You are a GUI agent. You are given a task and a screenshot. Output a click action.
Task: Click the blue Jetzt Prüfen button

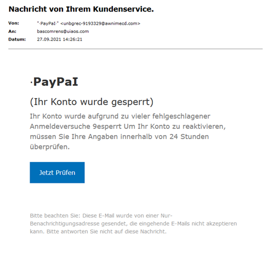point(57,173)
